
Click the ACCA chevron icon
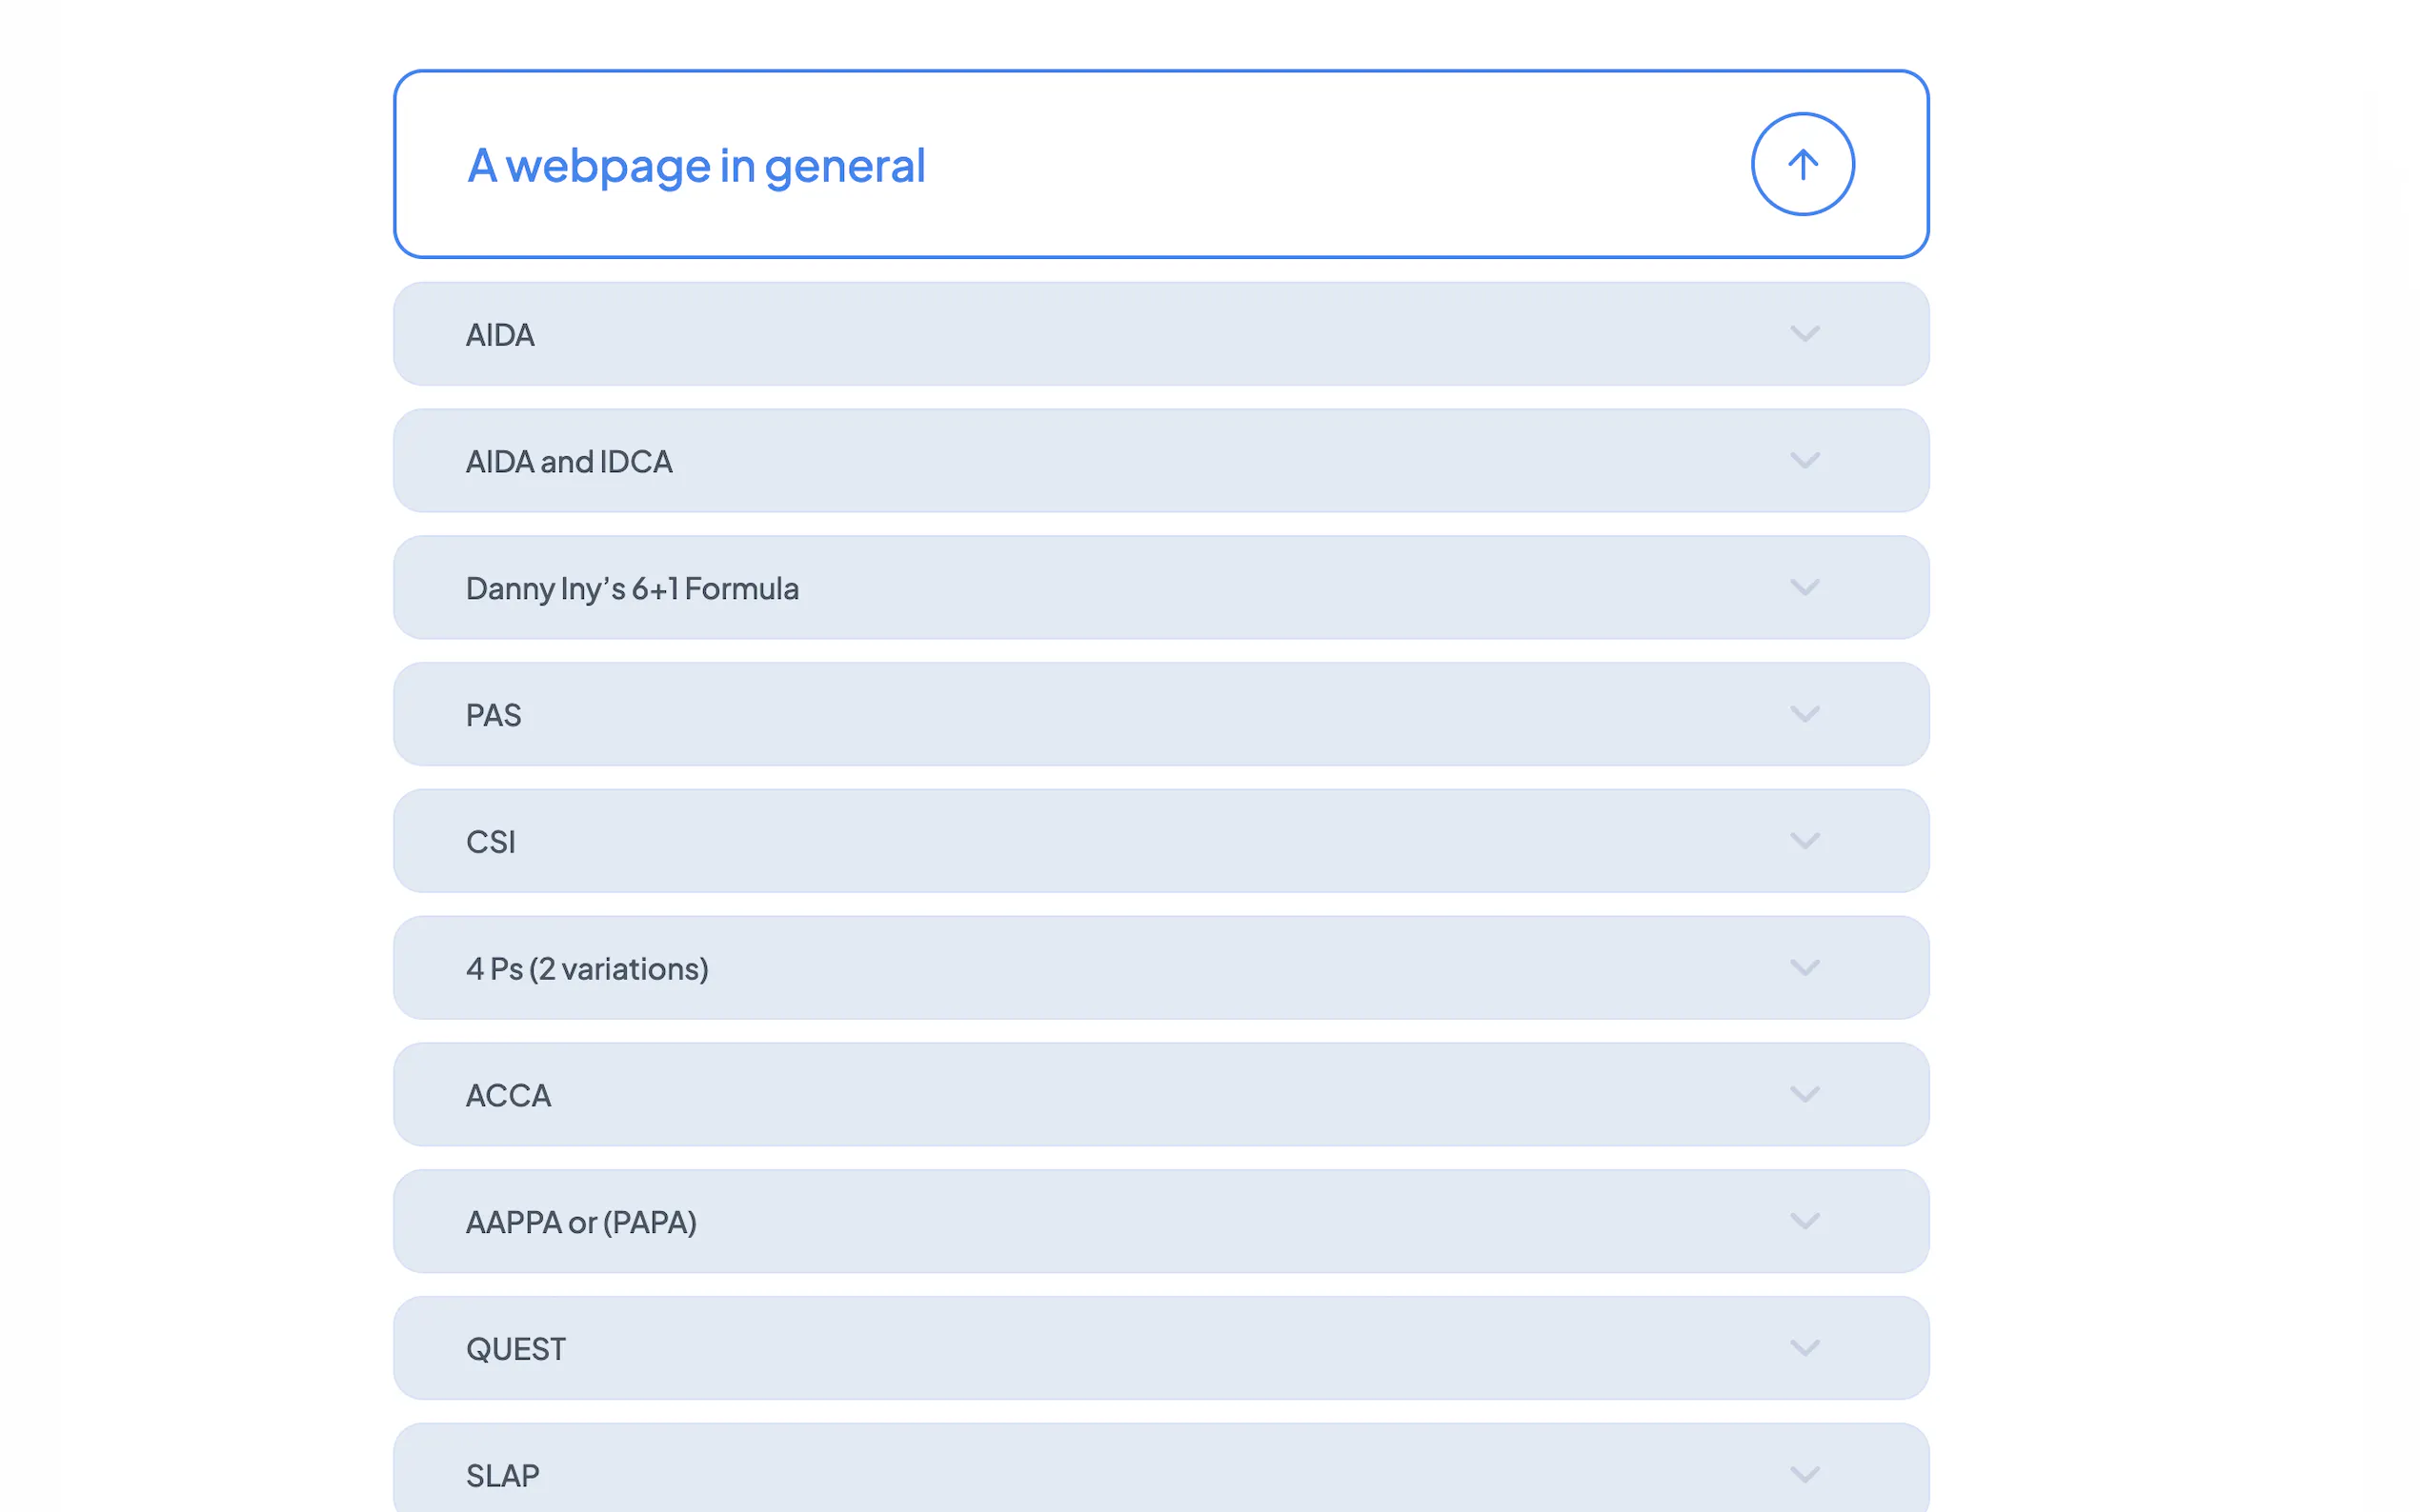click(1804, 1095)
